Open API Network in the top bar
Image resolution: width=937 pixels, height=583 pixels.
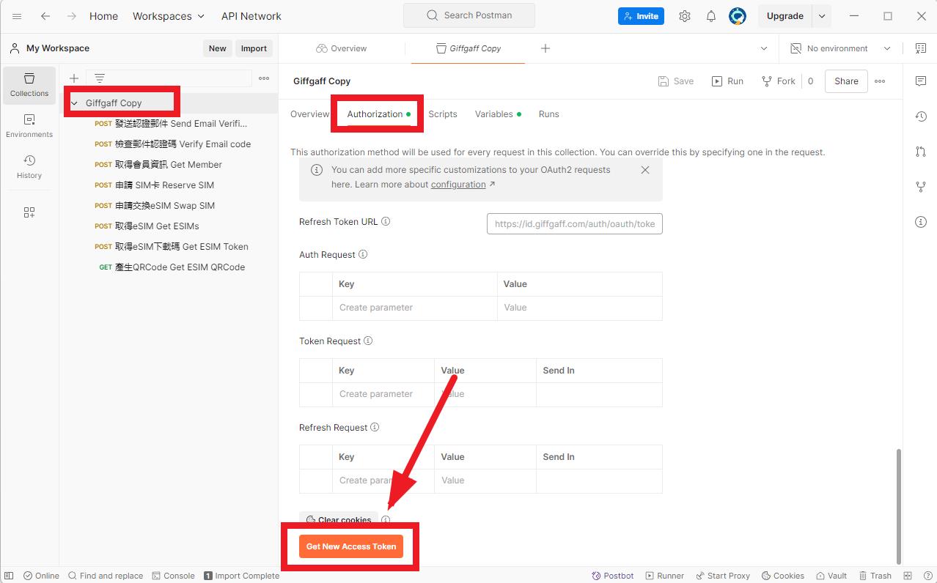coord(251,16)
